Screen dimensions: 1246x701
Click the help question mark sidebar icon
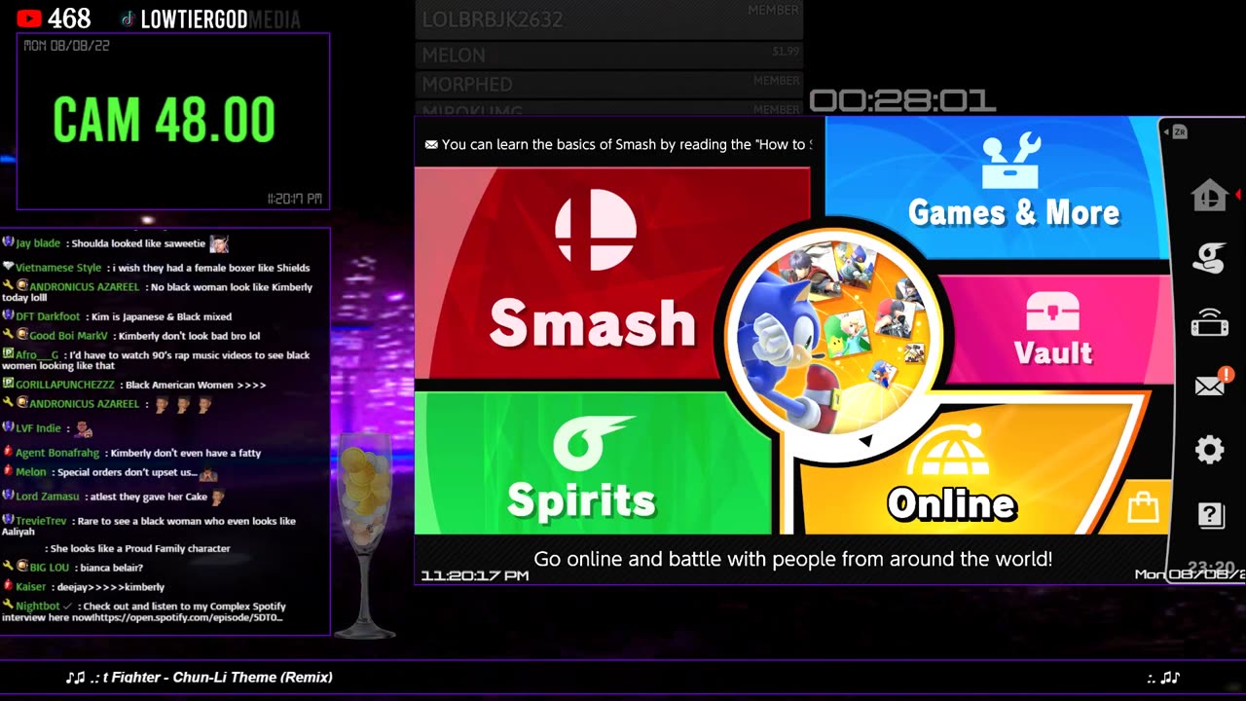1211,515
